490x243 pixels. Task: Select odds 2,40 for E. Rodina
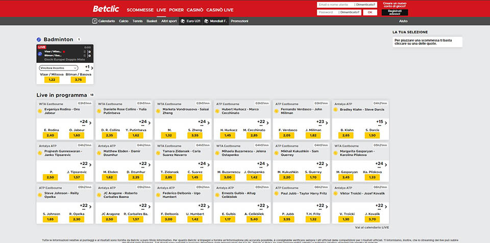[51, 135]
